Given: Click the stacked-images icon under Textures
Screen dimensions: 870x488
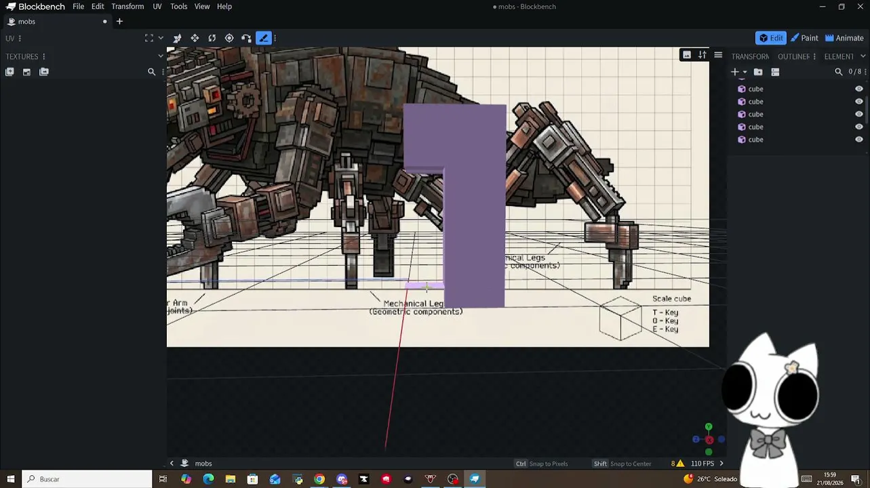Looking at the screenshot, I should click(x=44, y=72).
